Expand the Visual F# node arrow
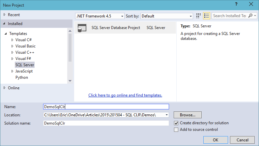Image resolution: width=259 pixels, height=146 pixels. pyautogui.click(x=13, y=59)
